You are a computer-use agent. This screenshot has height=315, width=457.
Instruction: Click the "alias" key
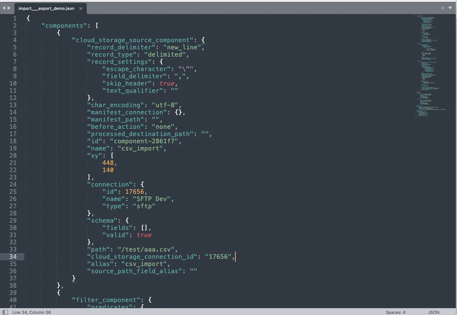pyautogui.click(x=100, y=264)
